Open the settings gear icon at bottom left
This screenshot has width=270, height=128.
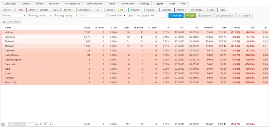(3, 124)
